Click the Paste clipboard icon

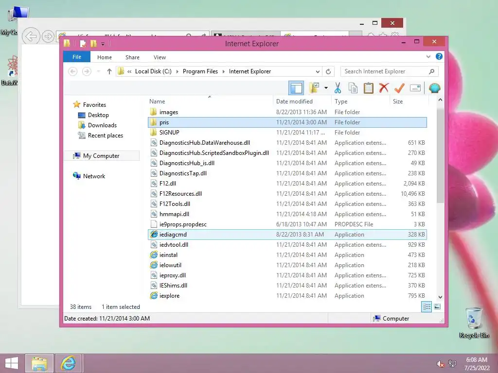[369, 88]
